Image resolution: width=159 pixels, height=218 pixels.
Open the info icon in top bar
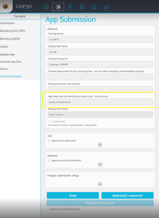[46, 7]
